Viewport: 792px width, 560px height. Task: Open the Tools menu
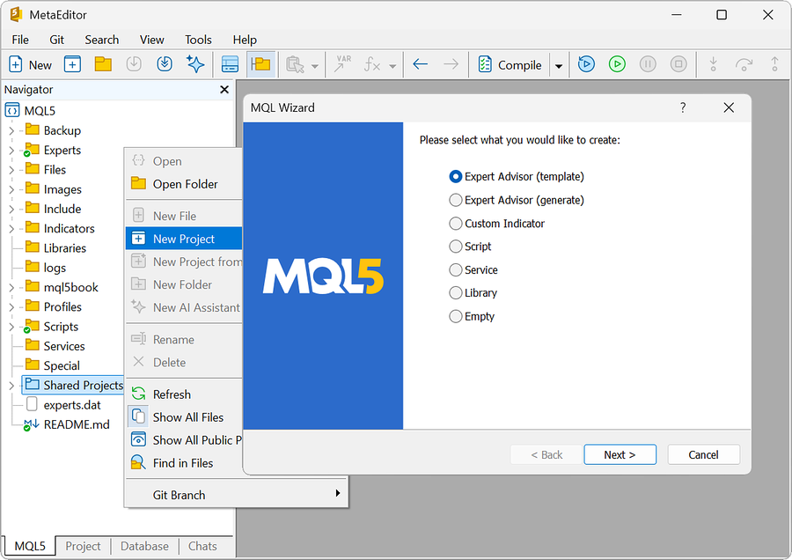(198, 40)
